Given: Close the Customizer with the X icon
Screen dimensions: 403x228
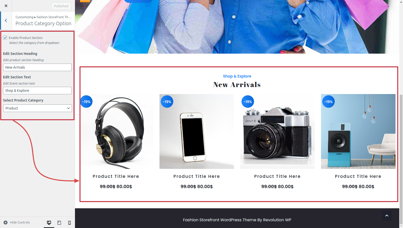Looking at the screenshot, I should point(6,6).
